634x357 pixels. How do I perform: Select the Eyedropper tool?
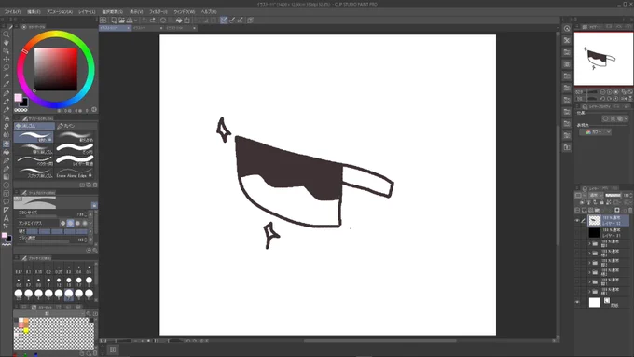click(7, 84)
